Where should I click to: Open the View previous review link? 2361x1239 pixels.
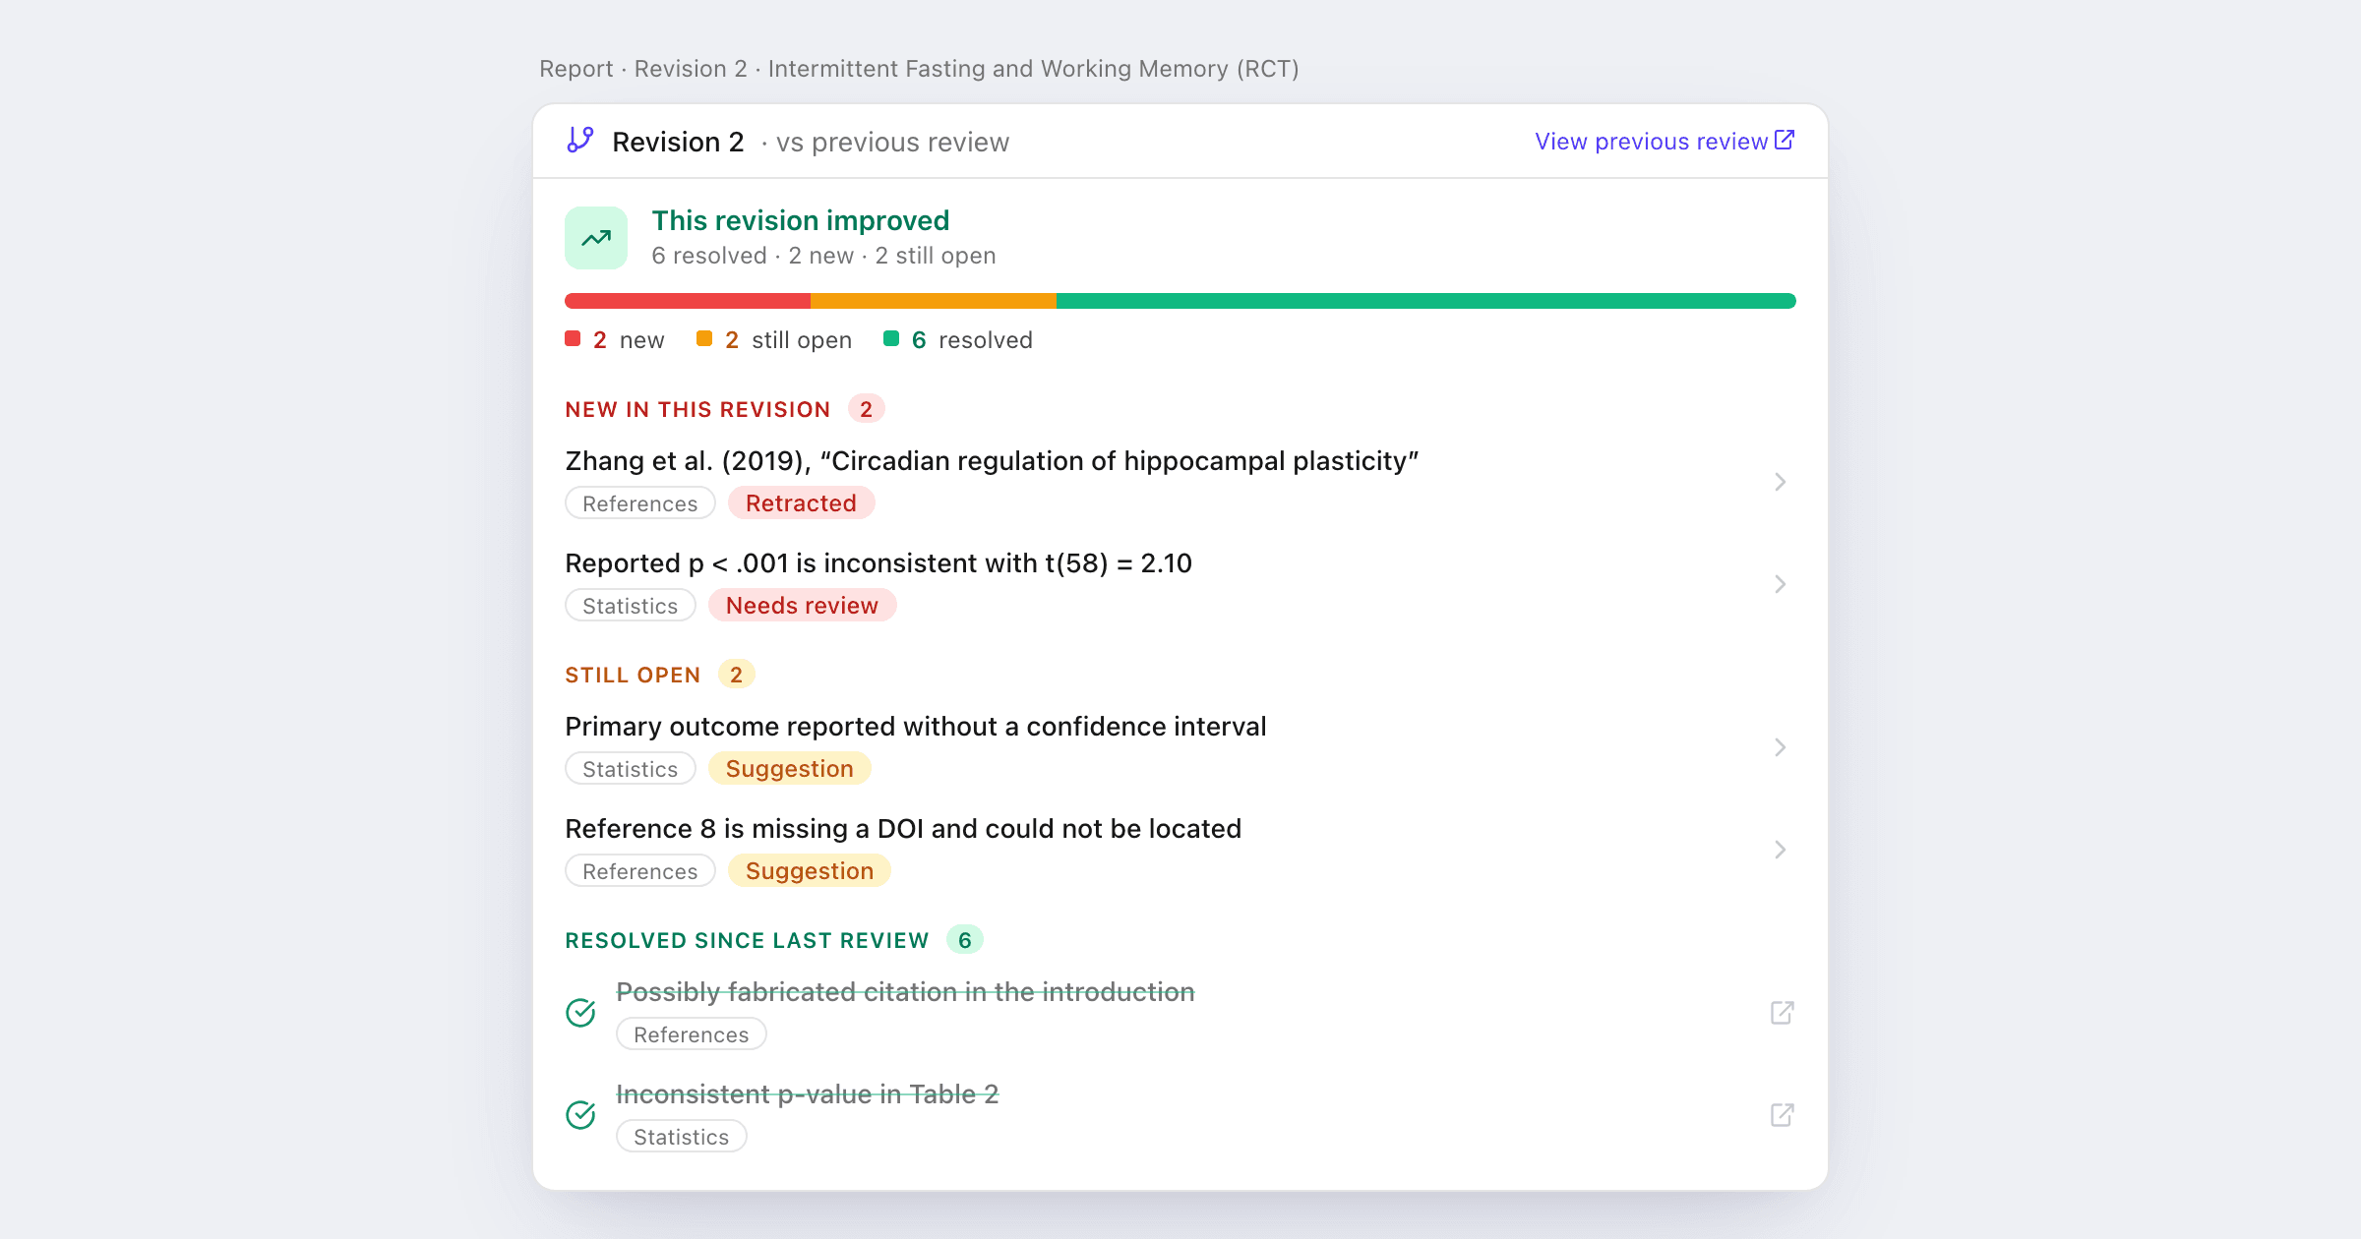[x=1651, y=142]
